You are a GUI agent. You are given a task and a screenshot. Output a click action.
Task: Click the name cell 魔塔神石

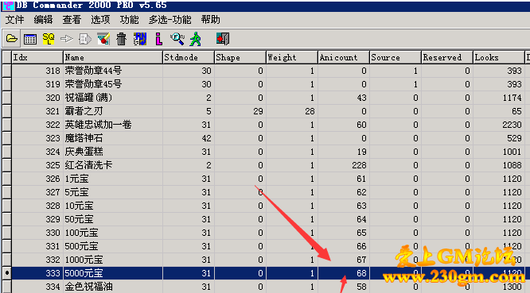point(113,138)
